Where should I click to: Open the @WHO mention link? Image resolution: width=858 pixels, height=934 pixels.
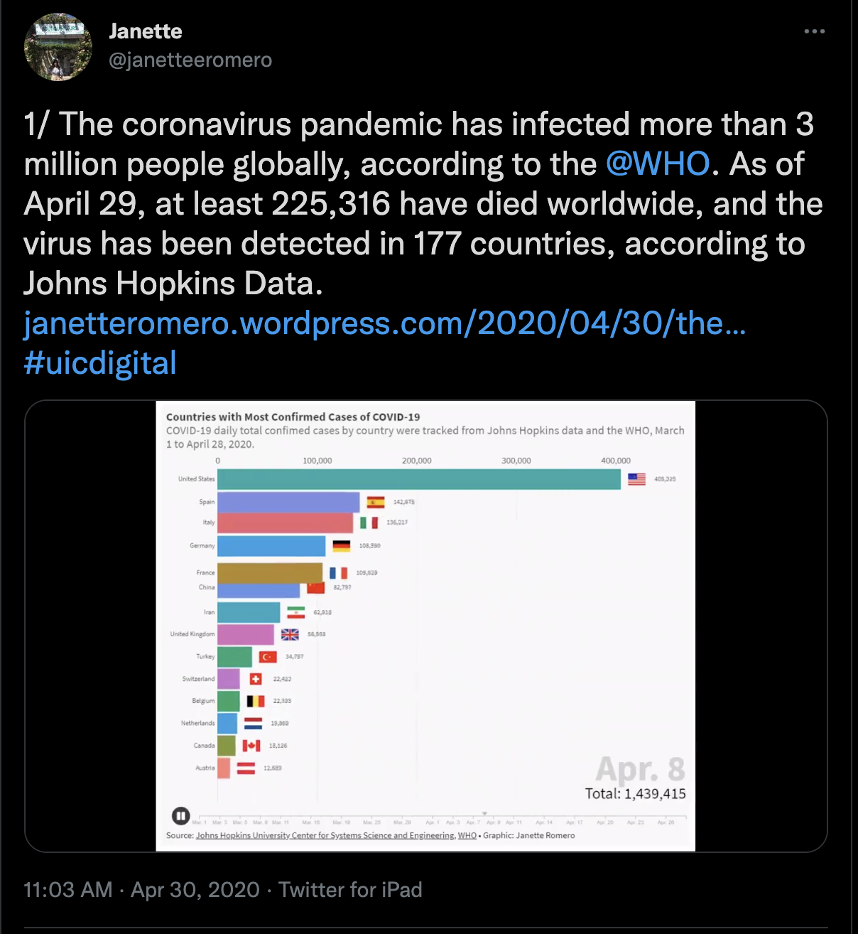tap(658, 164)
